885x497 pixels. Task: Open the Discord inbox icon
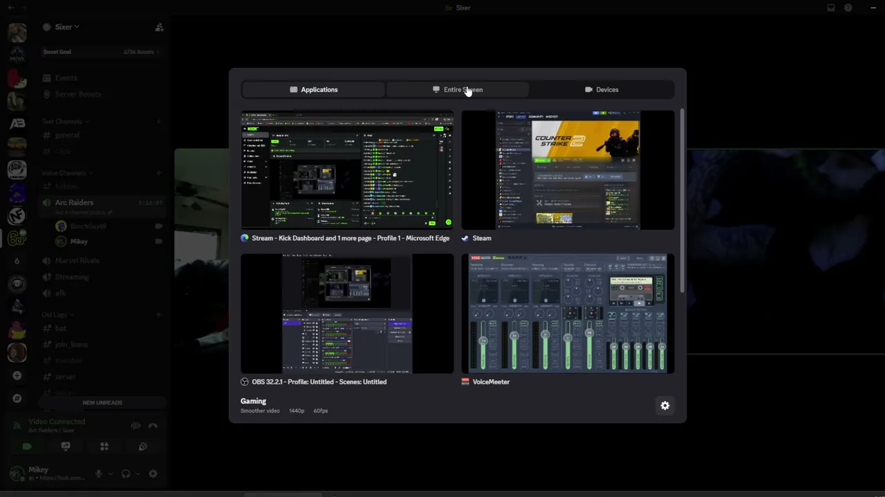click(831, 8)
